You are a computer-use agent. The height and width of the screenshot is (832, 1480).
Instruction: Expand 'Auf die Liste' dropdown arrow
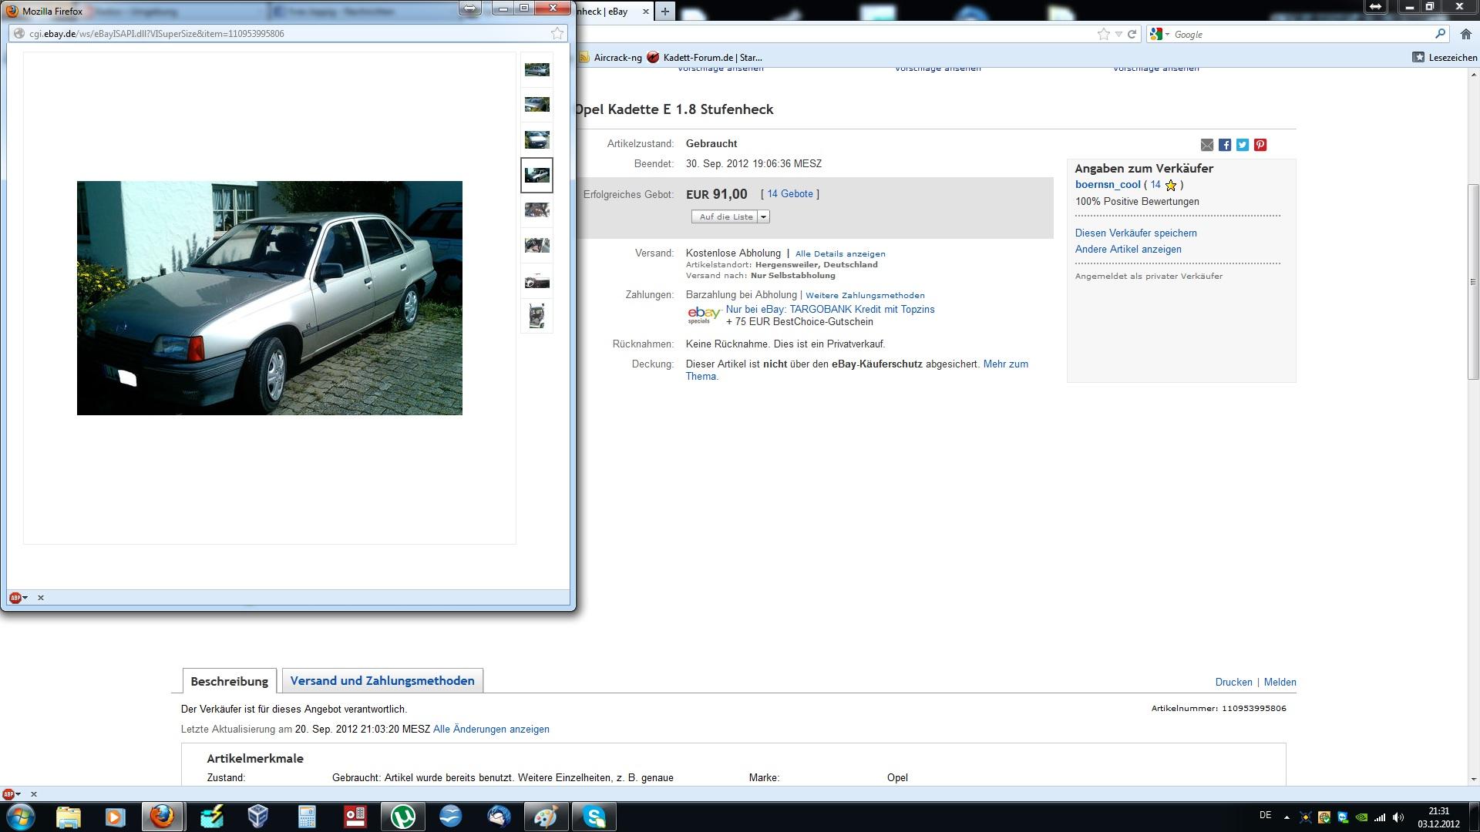tap(763, 217)
